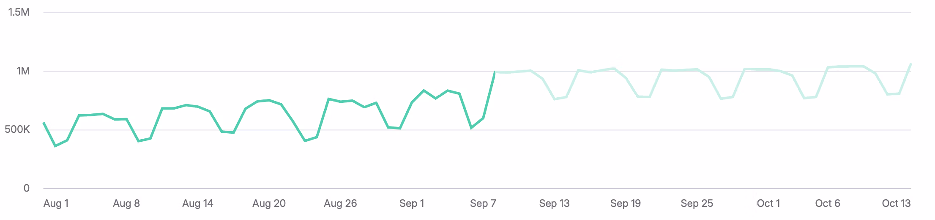The height and width of the screenshot is (220, 935).
Task: Click where solid line meets faded forecast line
Action: 495,71
